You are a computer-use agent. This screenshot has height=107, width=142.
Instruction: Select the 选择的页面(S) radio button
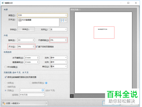[30, 83]
